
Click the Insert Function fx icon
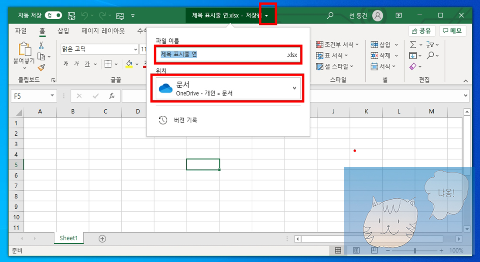112,96
